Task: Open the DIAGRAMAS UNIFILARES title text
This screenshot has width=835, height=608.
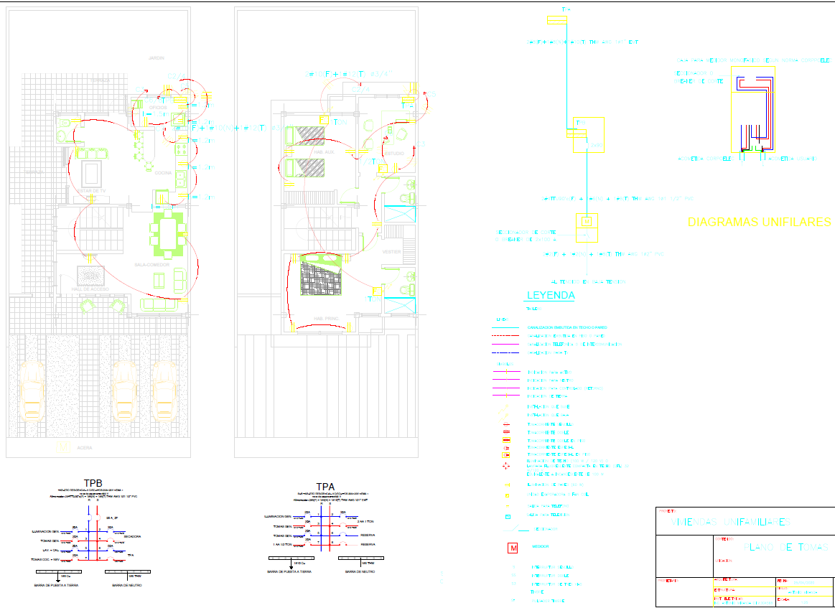Action: point(759,223)
